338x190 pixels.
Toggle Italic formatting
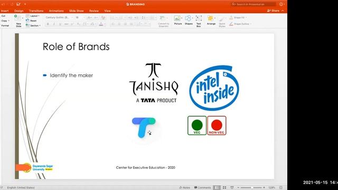[54, 24]
